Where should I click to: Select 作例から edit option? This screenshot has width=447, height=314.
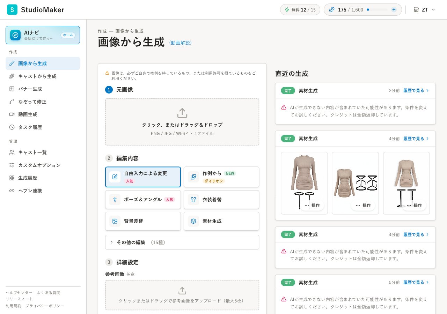(x=221, y=177)
